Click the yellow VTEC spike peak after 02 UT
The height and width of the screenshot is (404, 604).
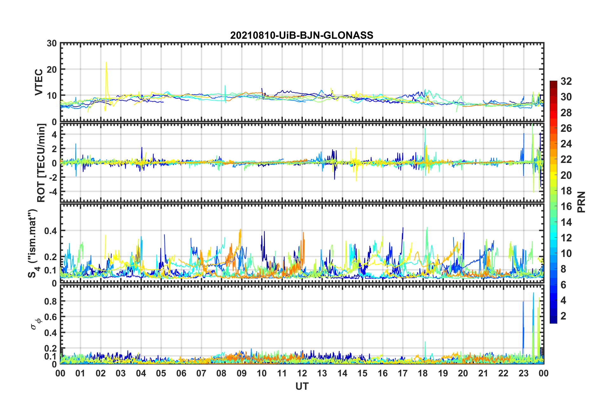point(106,62)
